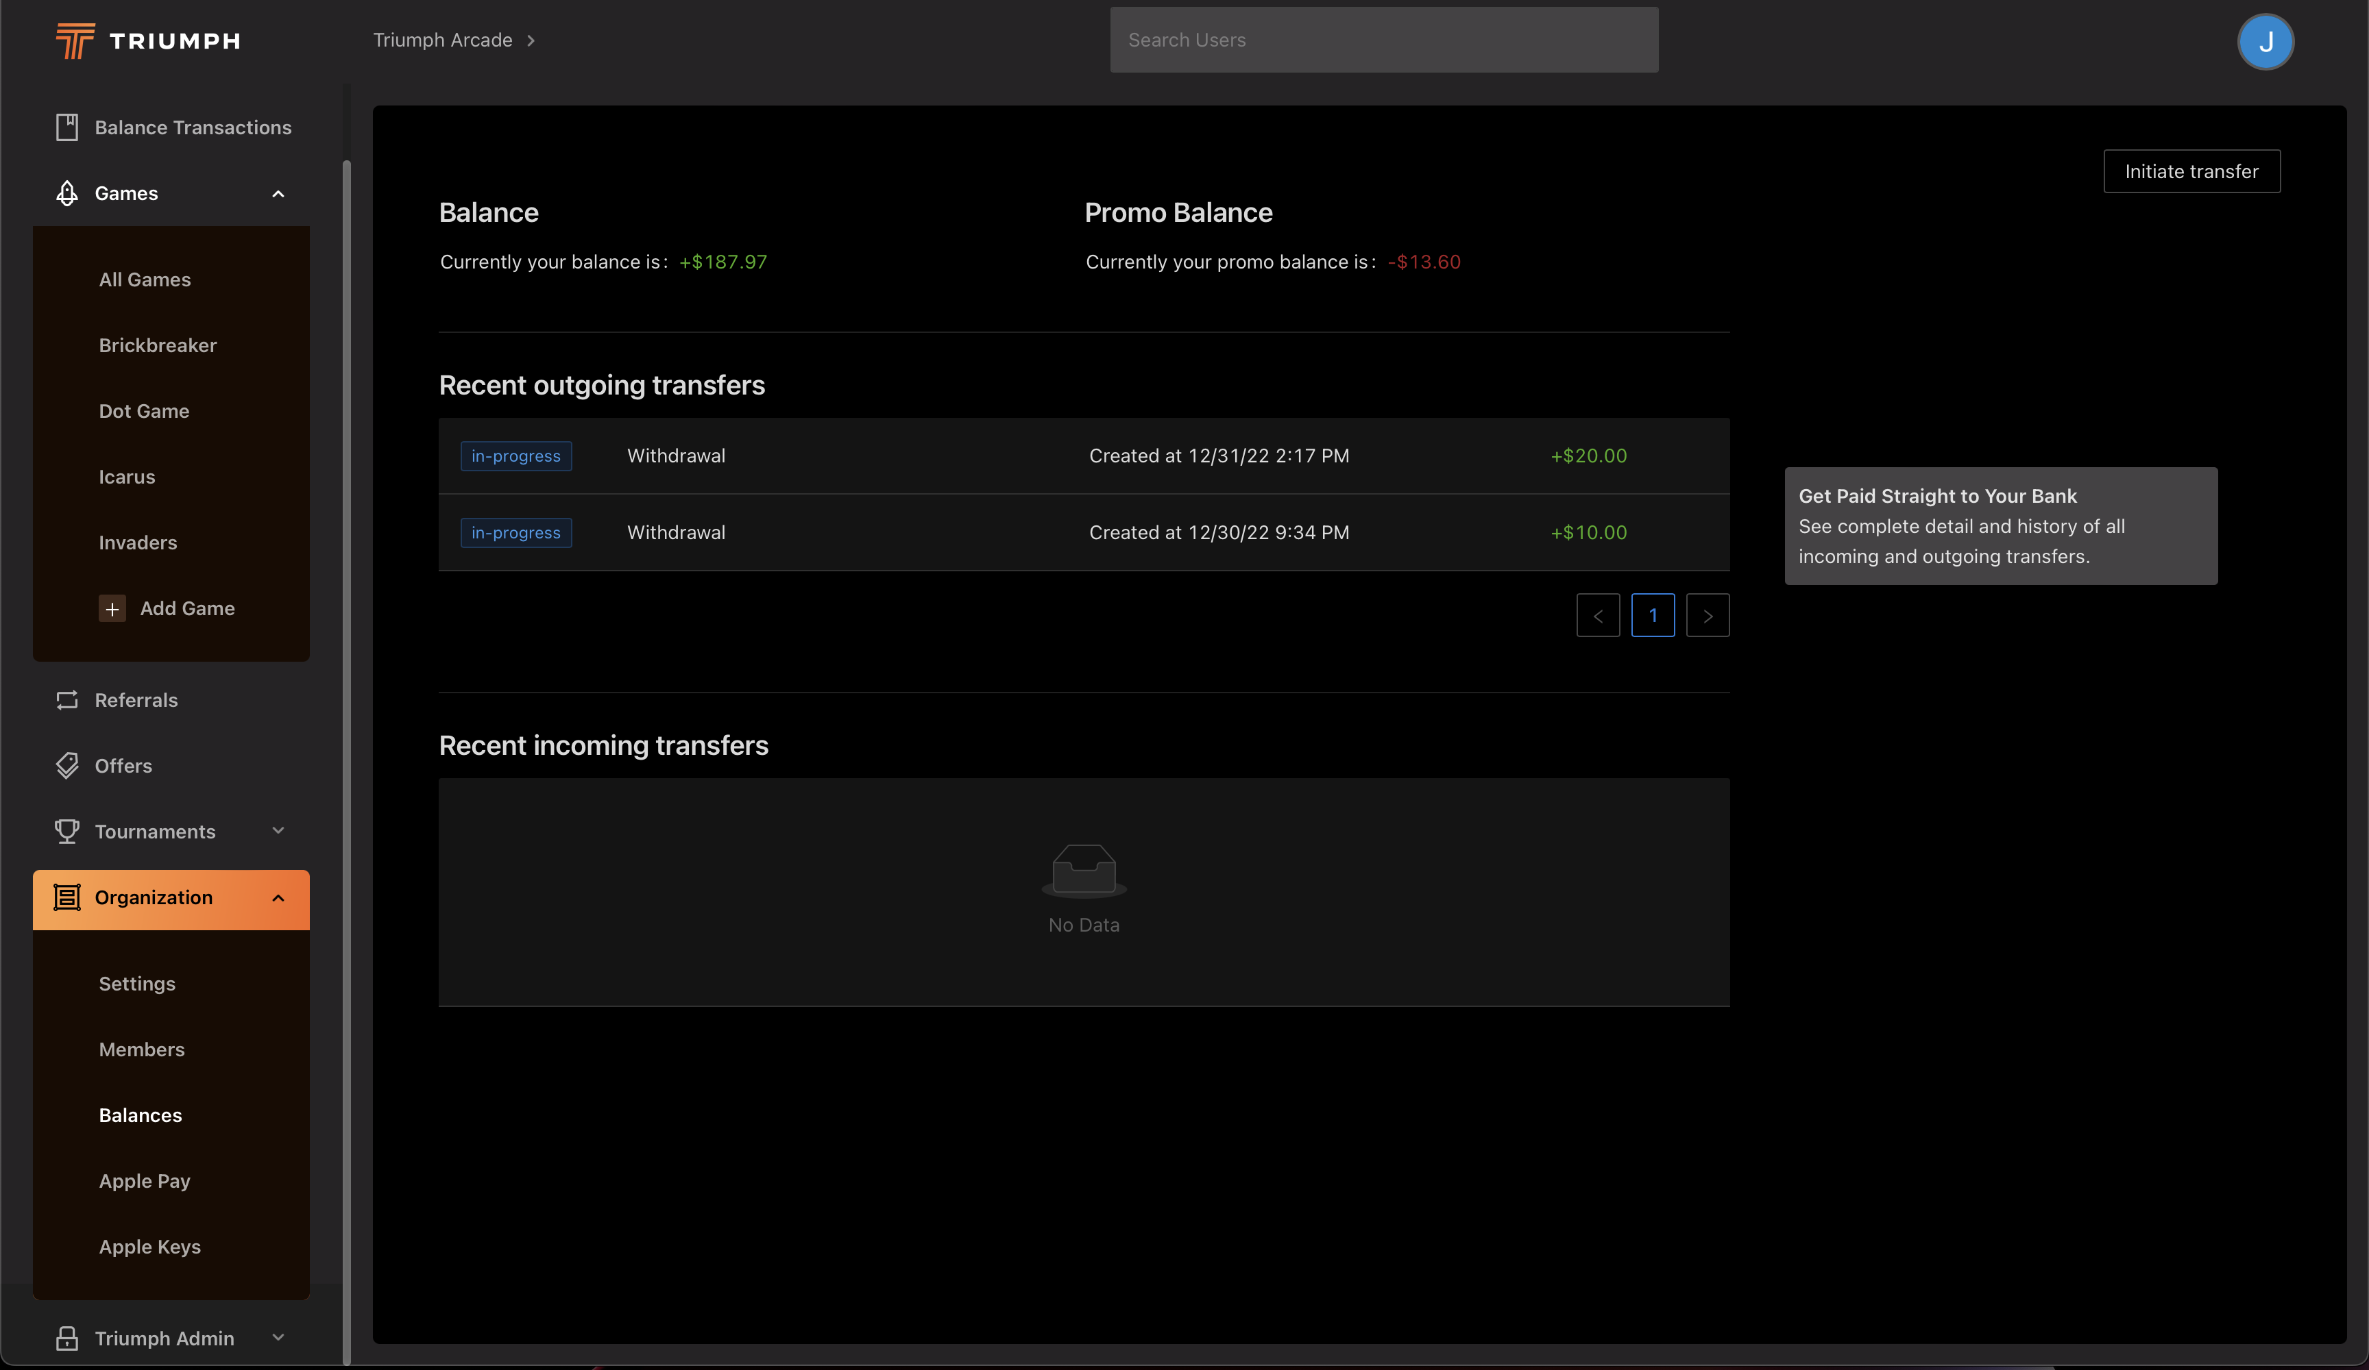The image size is (2369, 1370).
Task: Open Organization Members
Action: pyautogui.click(x=142, y=1049)
